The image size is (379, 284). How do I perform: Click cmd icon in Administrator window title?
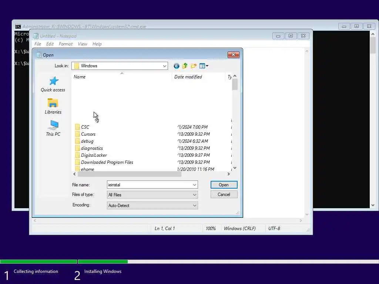click(18, 27)
